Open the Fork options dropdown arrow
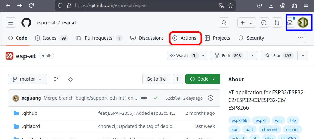 252,55
